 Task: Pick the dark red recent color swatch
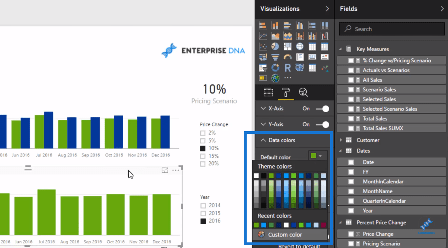pos(324,225)
